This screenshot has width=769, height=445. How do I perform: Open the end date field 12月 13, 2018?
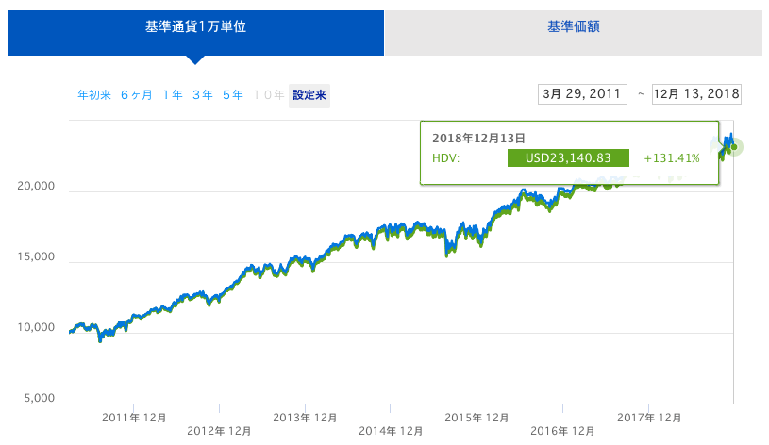click(x=696, y=94)
